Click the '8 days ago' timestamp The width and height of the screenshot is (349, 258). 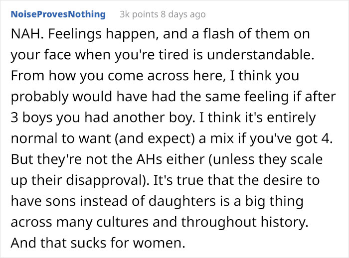[183, 14]
